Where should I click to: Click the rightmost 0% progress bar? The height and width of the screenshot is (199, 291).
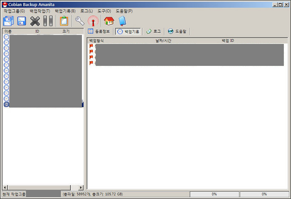(x=264, y=195)
